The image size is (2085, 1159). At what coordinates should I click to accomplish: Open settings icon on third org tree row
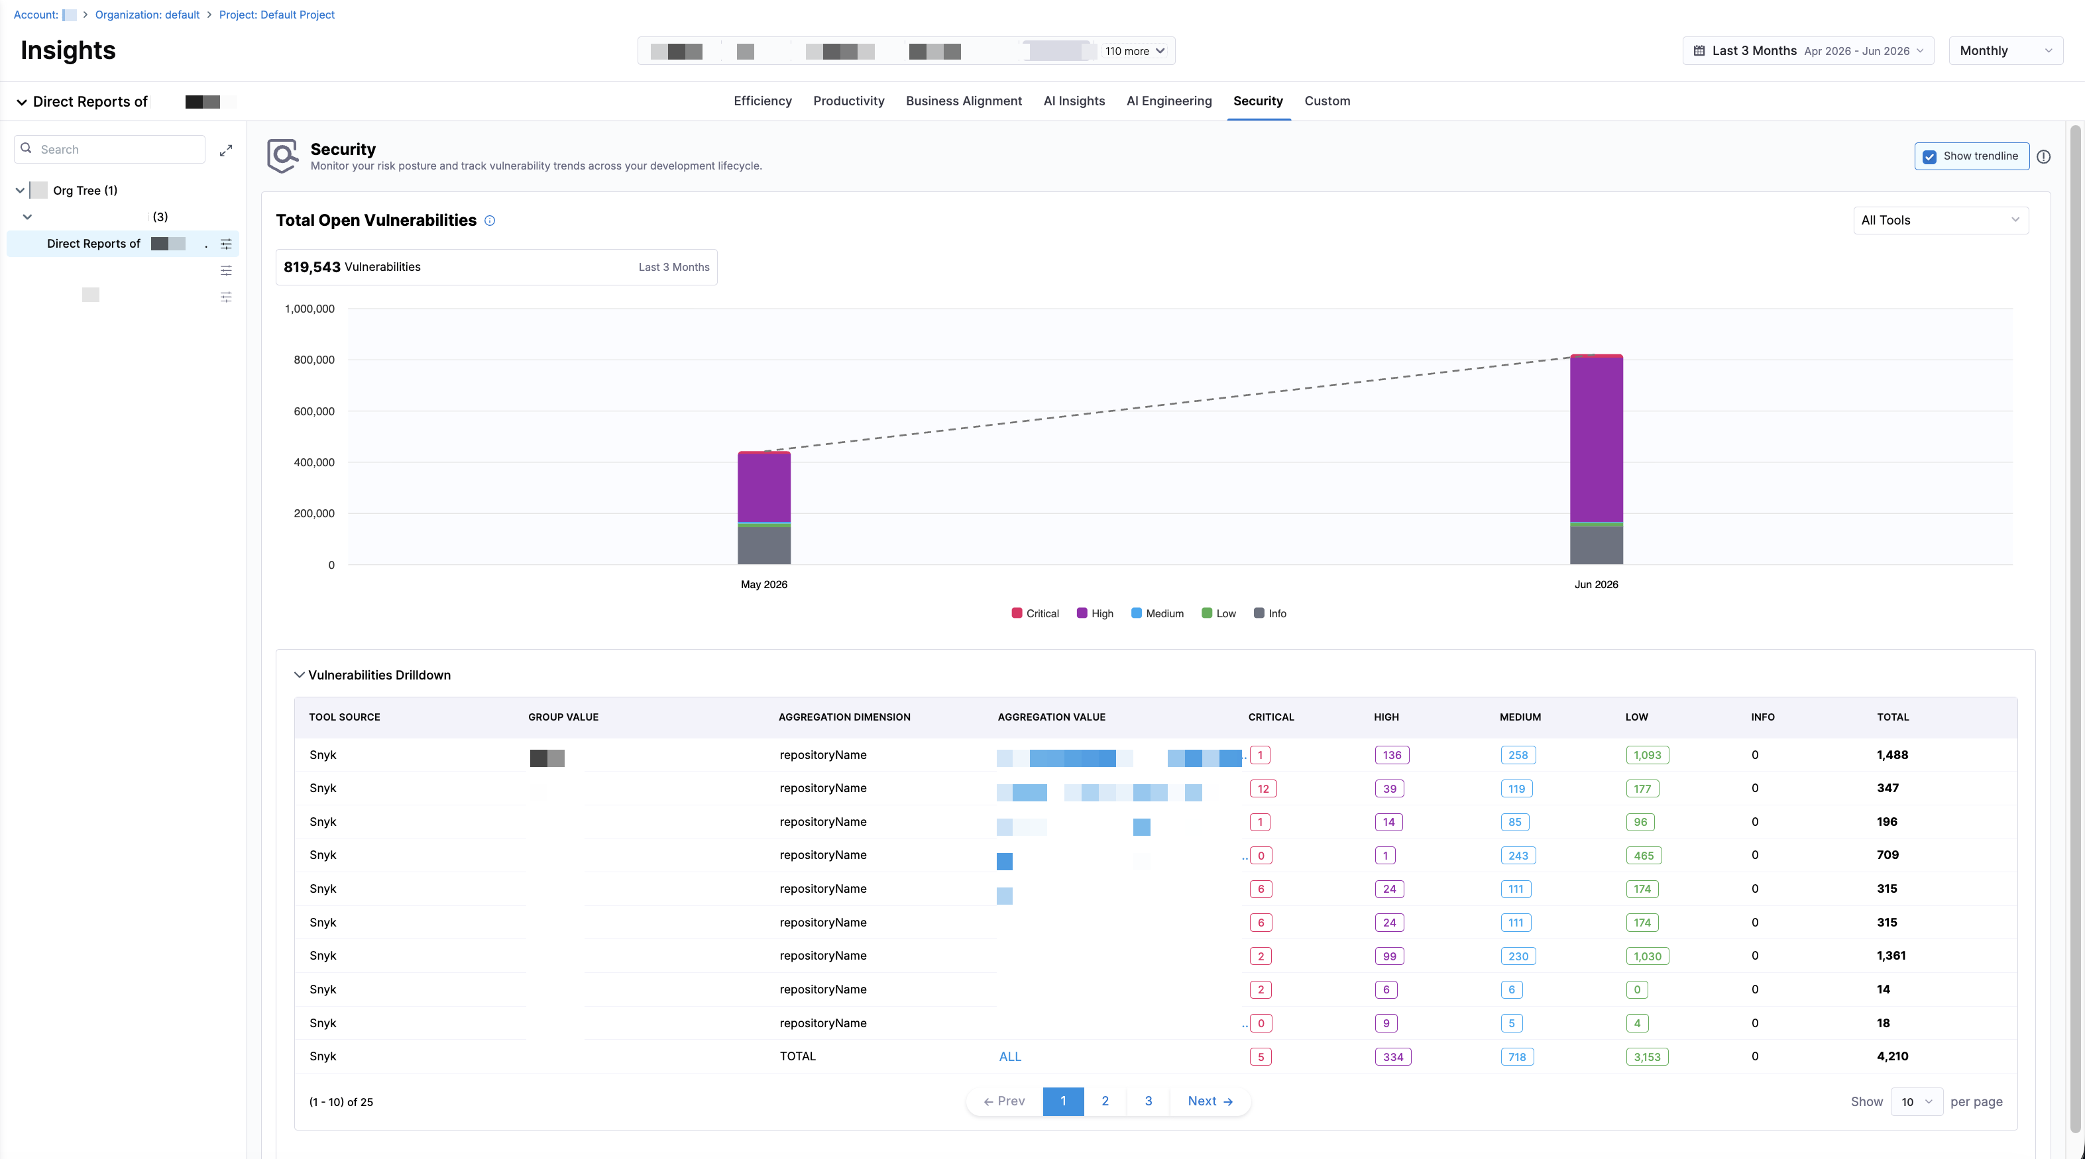(226, 297)
